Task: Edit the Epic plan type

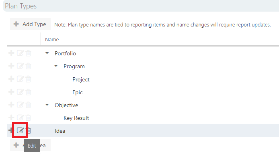Action: pyautogui.click(x=20, y=92)
